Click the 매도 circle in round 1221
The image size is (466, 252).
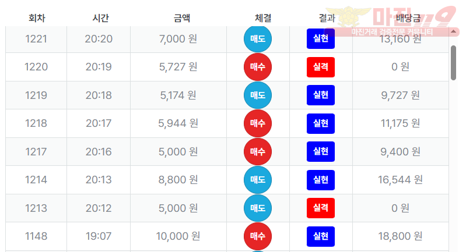(x=257, y=39)
